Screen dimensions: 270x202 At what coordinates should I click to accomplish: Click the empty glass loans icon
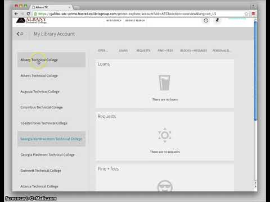coord(165,82)
